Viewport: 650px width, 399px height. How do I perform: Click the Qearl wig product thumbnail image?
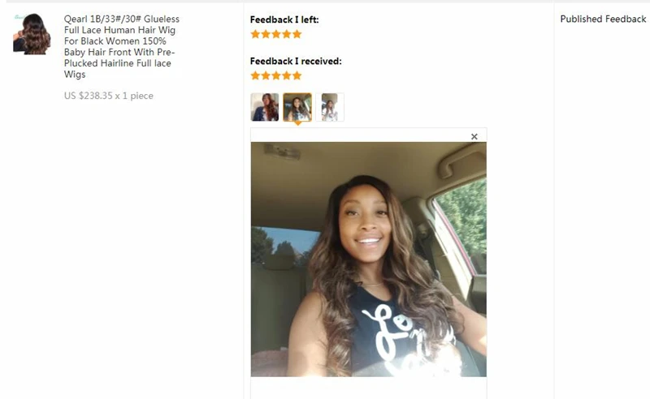point(32,34)
